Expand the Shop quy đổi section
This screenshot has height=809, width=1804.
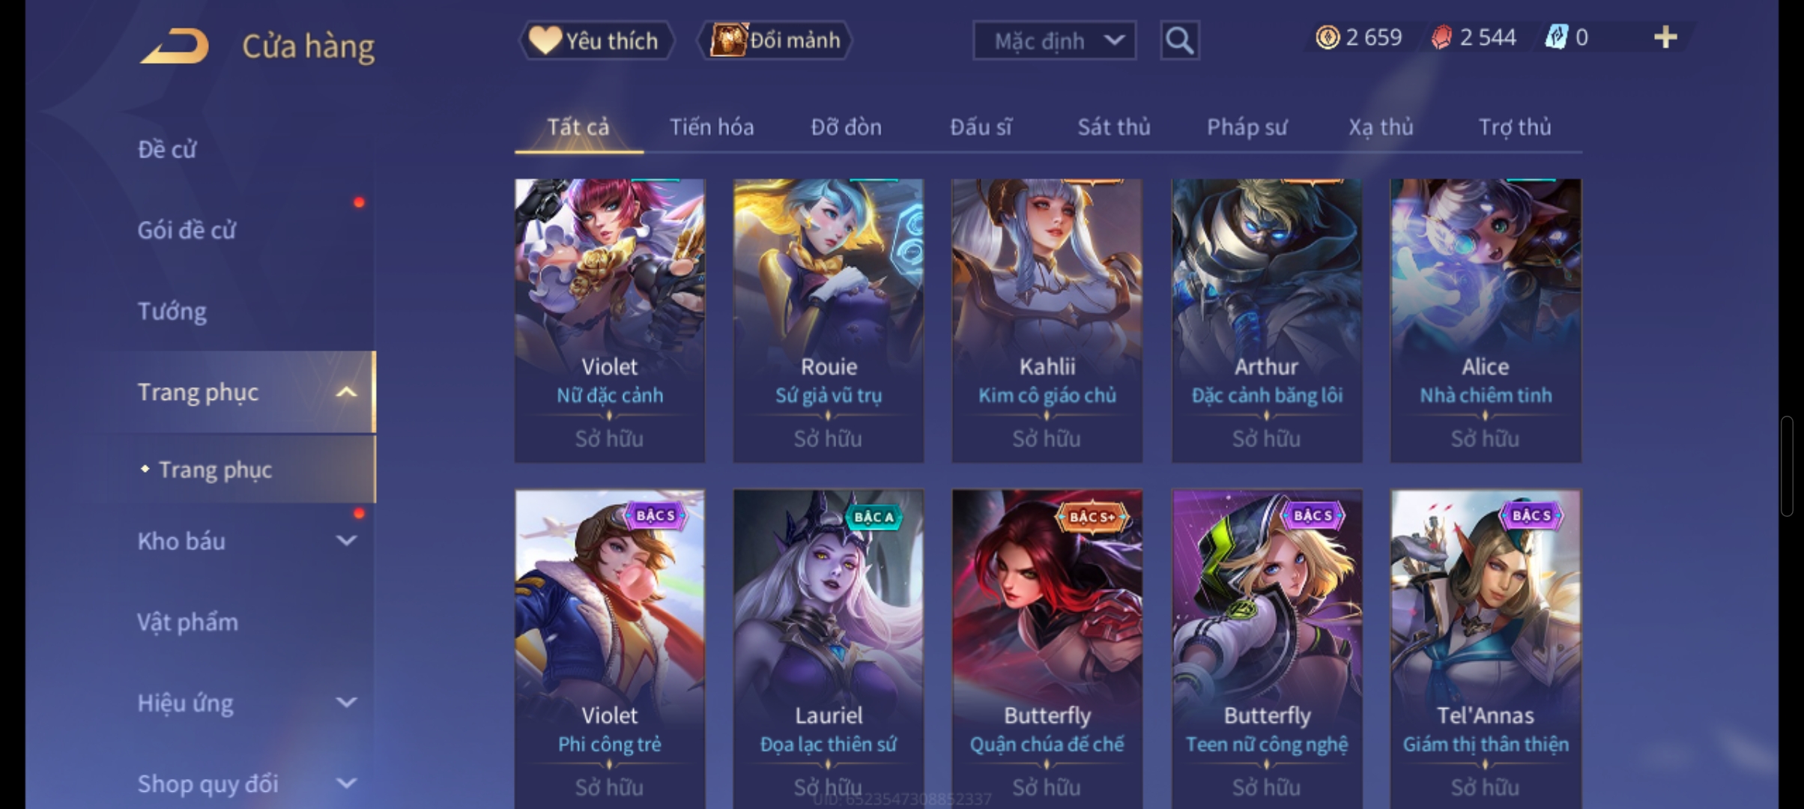345,784
